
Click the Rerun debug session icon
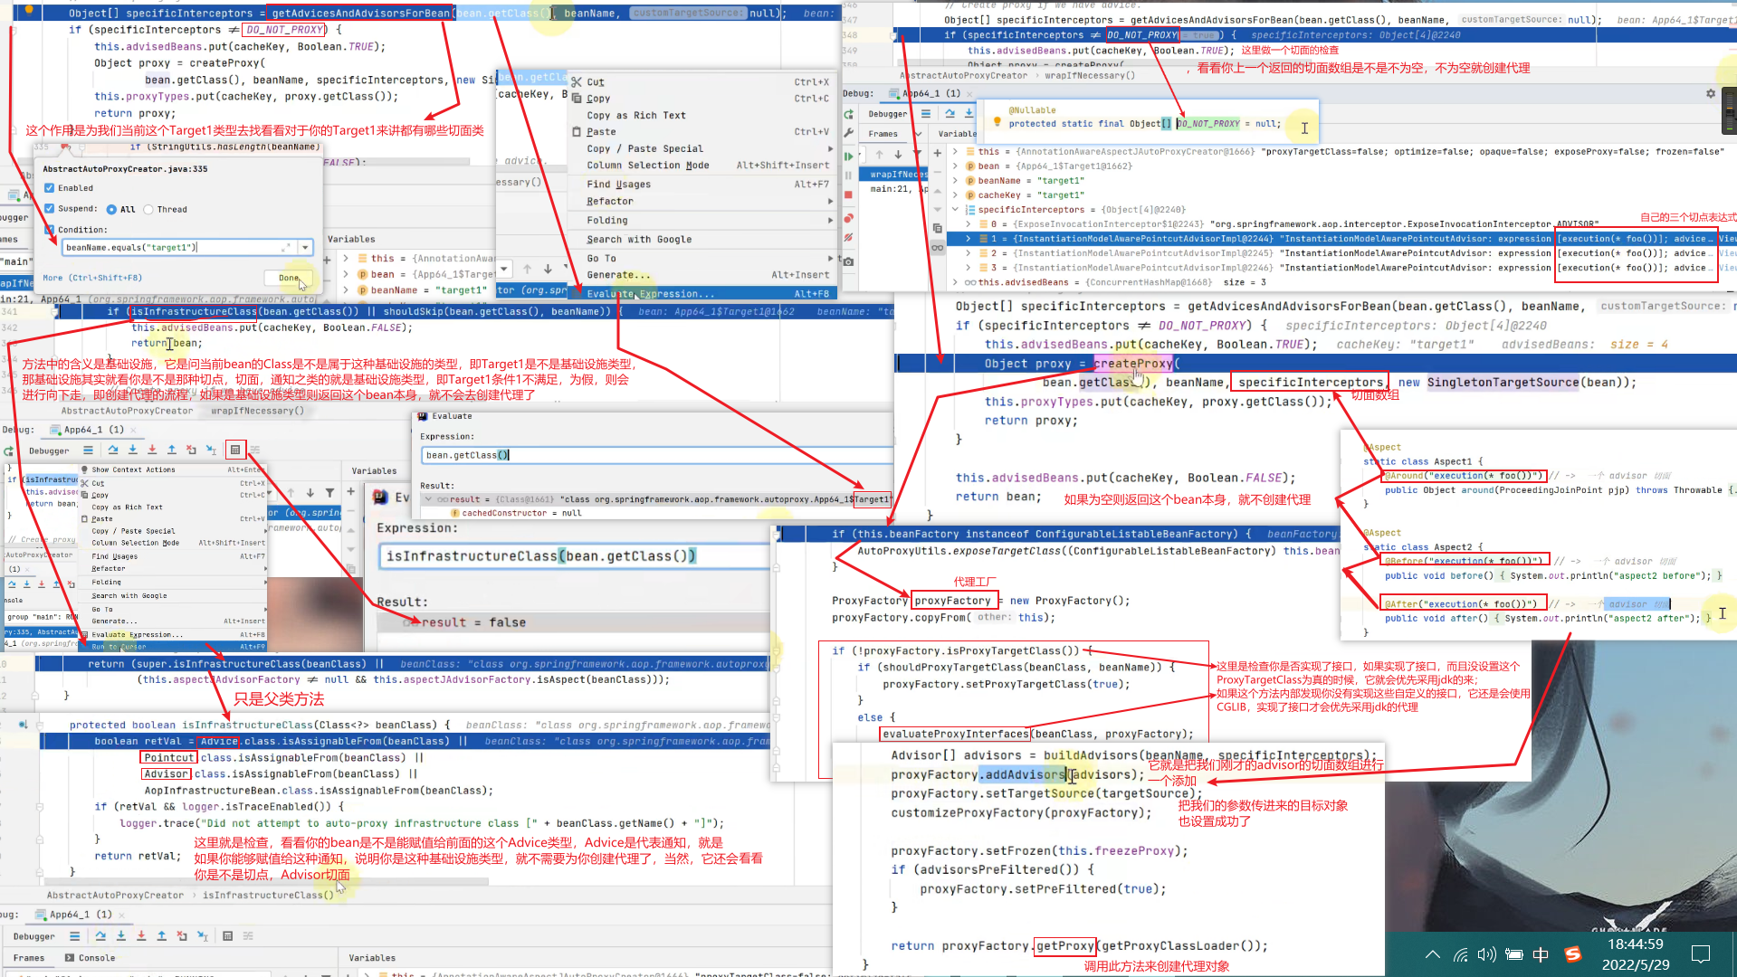point(8,451)
